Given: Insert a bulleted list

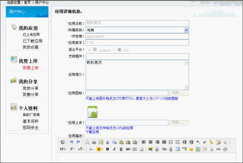Looking at the screenshot, I should click(178, 142).
